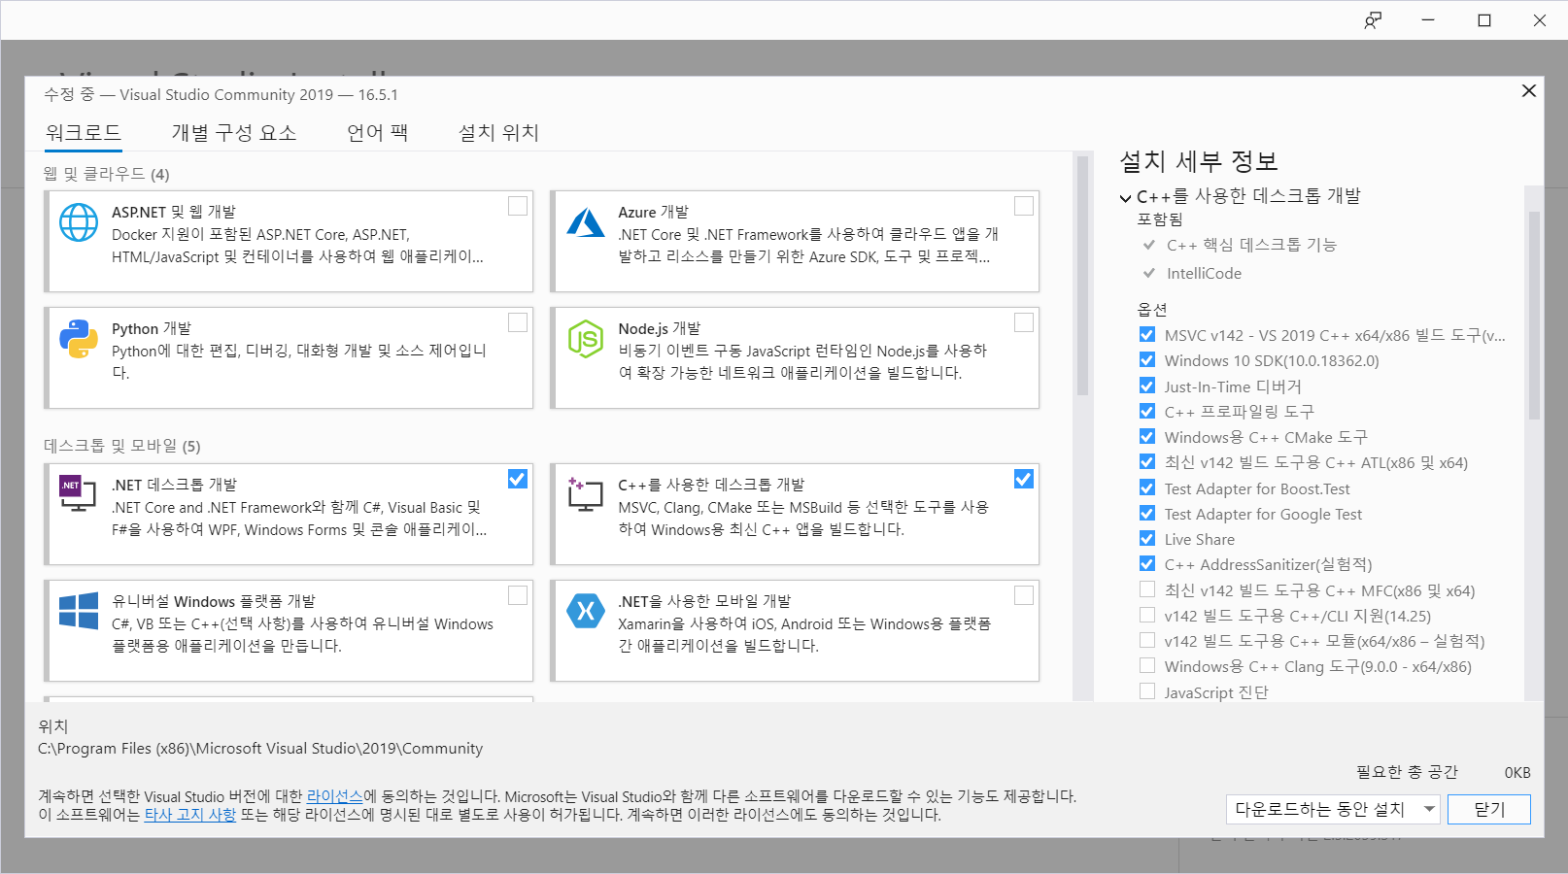Screen dimensions: 1568x874
Task: Enable the ASP.NET and web development workload
Action: pos(518,206)
